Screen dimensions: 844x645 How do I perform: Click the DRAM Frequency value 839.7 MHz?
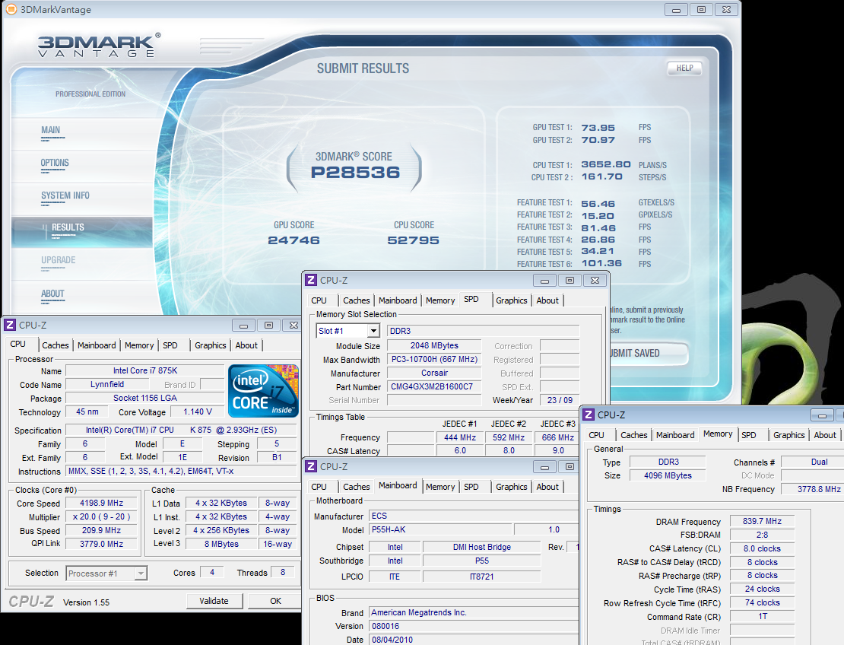762,521
